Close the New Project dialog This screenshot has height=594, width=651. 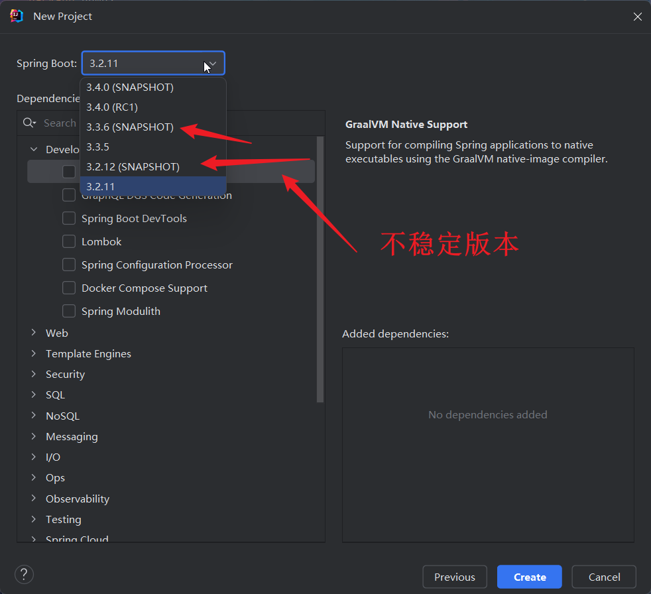coord(637,17)
